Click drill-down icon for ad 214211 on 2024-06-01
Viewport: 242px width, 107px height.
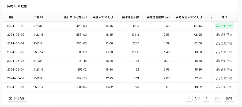[218, 78]
